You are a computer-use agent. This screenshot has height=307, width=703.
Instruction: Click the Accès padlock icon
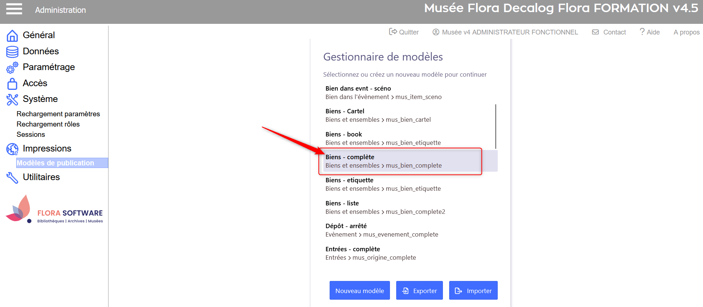point(12,84)
